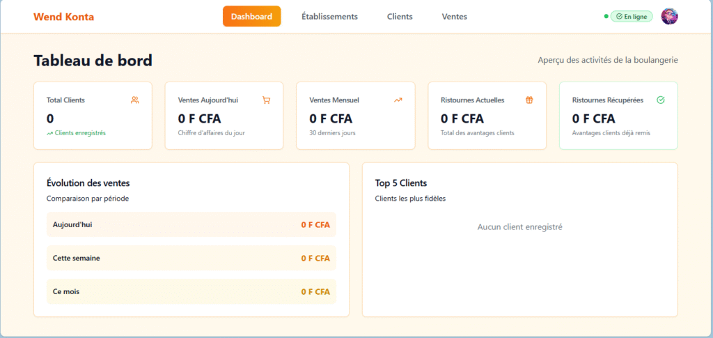Select the Aujourd'hui sales row

[x=191, y=224]
